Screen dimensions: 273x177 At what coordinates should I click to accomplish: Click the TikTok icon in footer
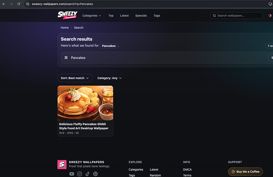[87, 174]
